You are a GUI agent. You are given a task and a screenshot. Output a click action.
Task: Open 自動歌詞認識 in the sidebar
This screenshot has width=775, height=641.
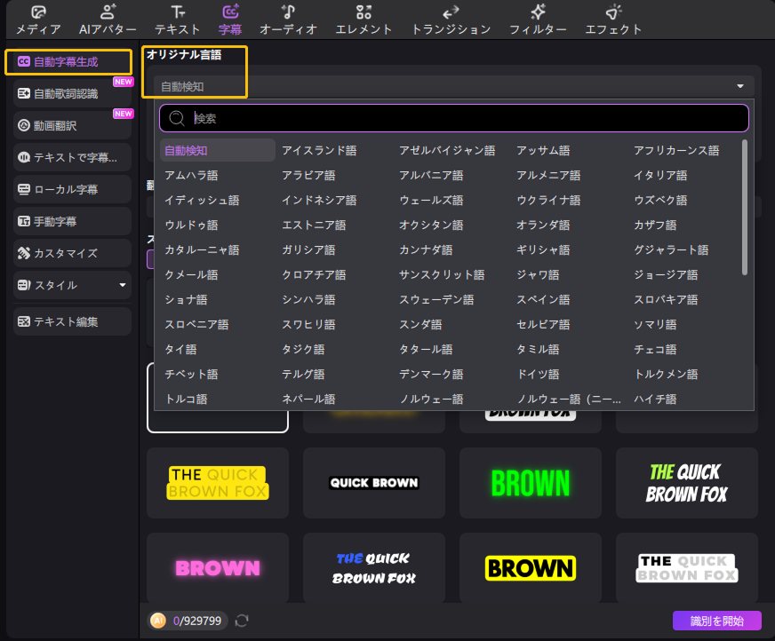pyautogui.click(x=72, y=93)
